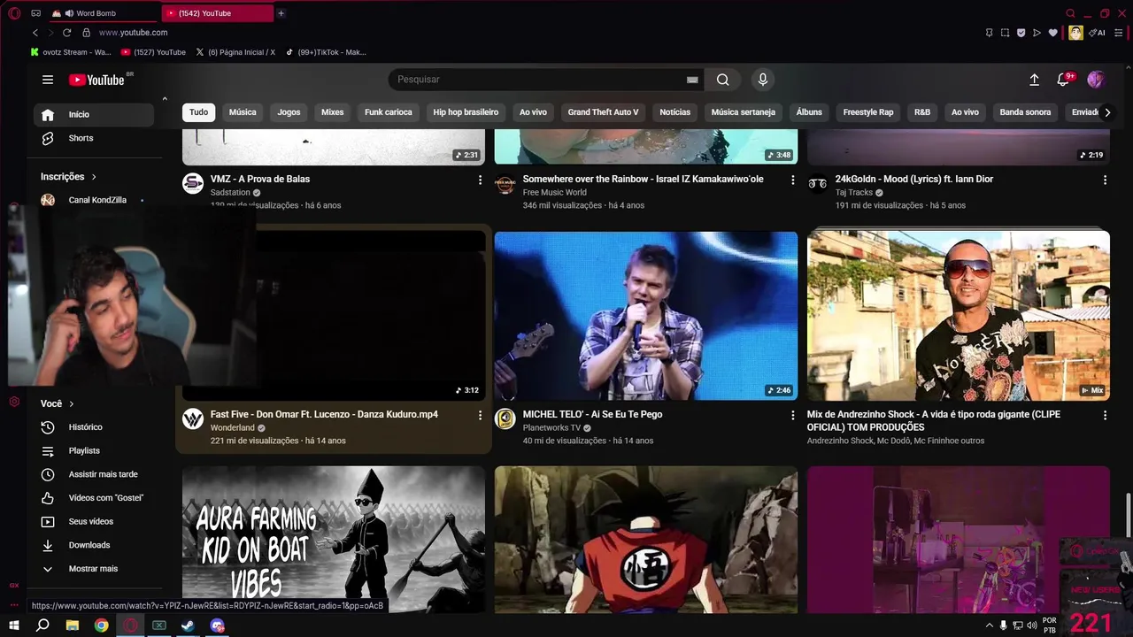Open volume control in system tray

click(x=1031, y=625)
